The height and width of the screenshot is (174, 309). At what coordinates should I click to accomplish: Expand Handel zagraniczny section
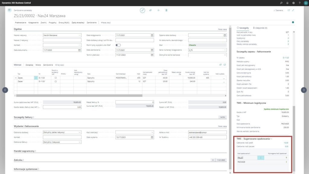(25, 151)
